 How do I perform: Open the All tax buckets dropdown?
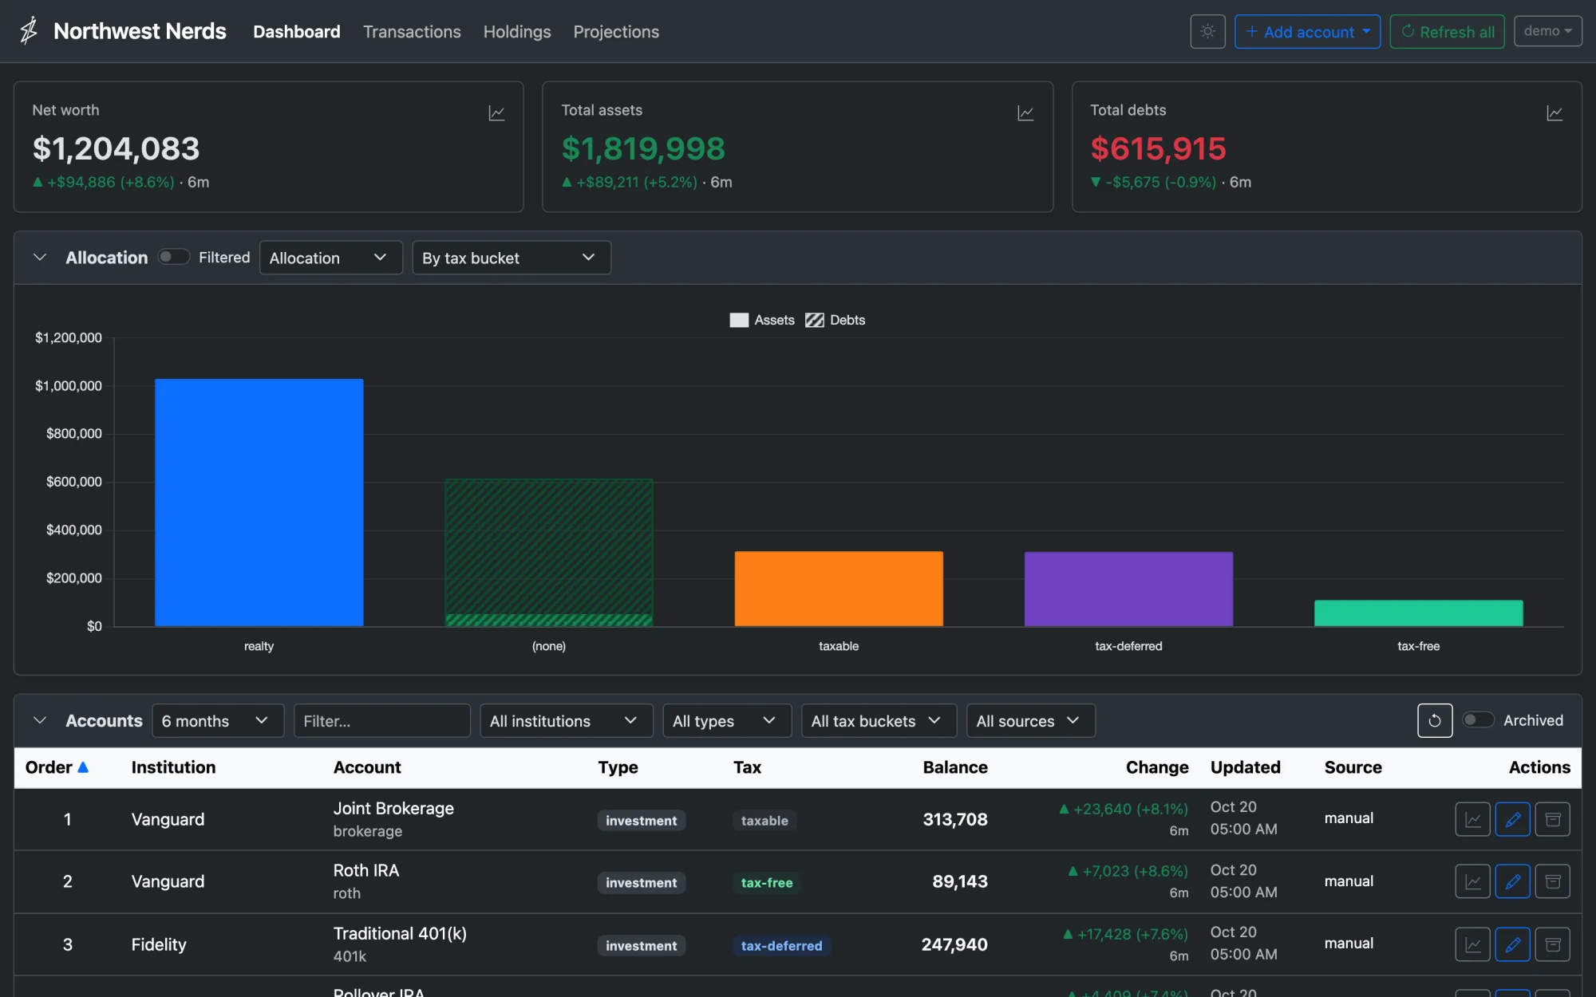pyautogui.click(x=879, y=720)
